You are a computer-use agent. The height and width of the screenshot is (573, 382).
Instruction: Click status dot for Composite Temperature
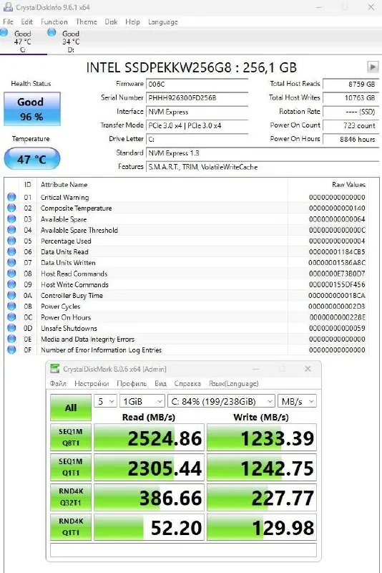click(11, 208)
